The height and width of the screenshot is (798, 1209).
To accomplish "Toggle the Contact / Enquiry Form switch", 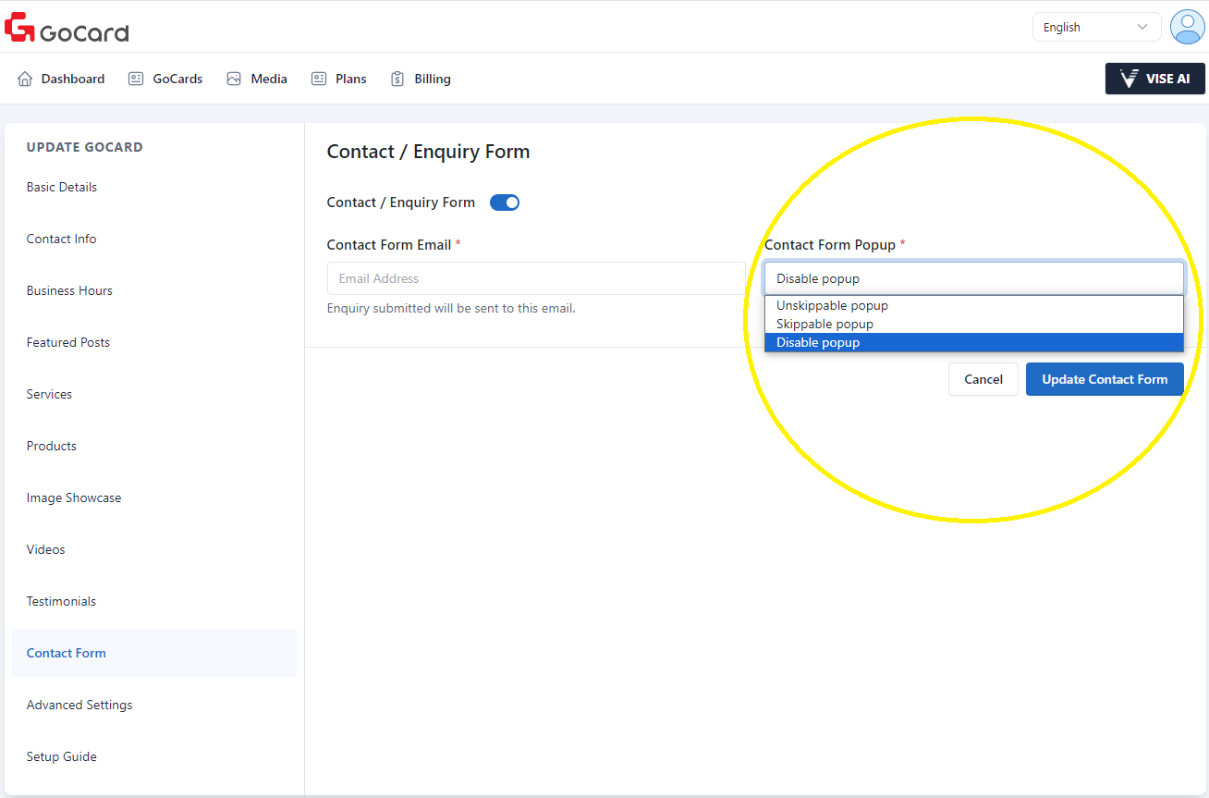I will tap(505, 203).
